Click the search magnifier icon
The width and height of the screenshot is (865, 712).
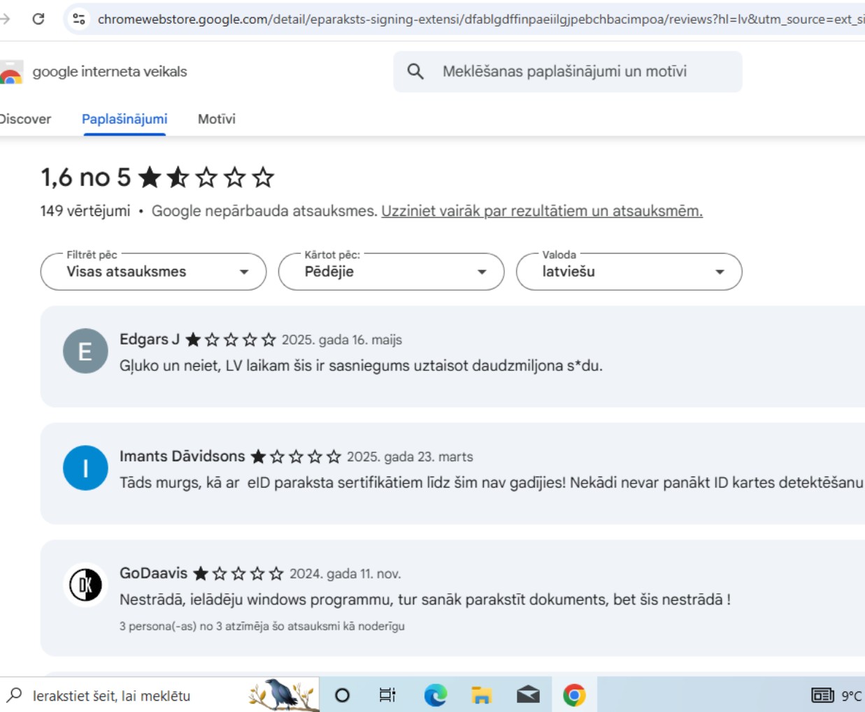(415, 71)
